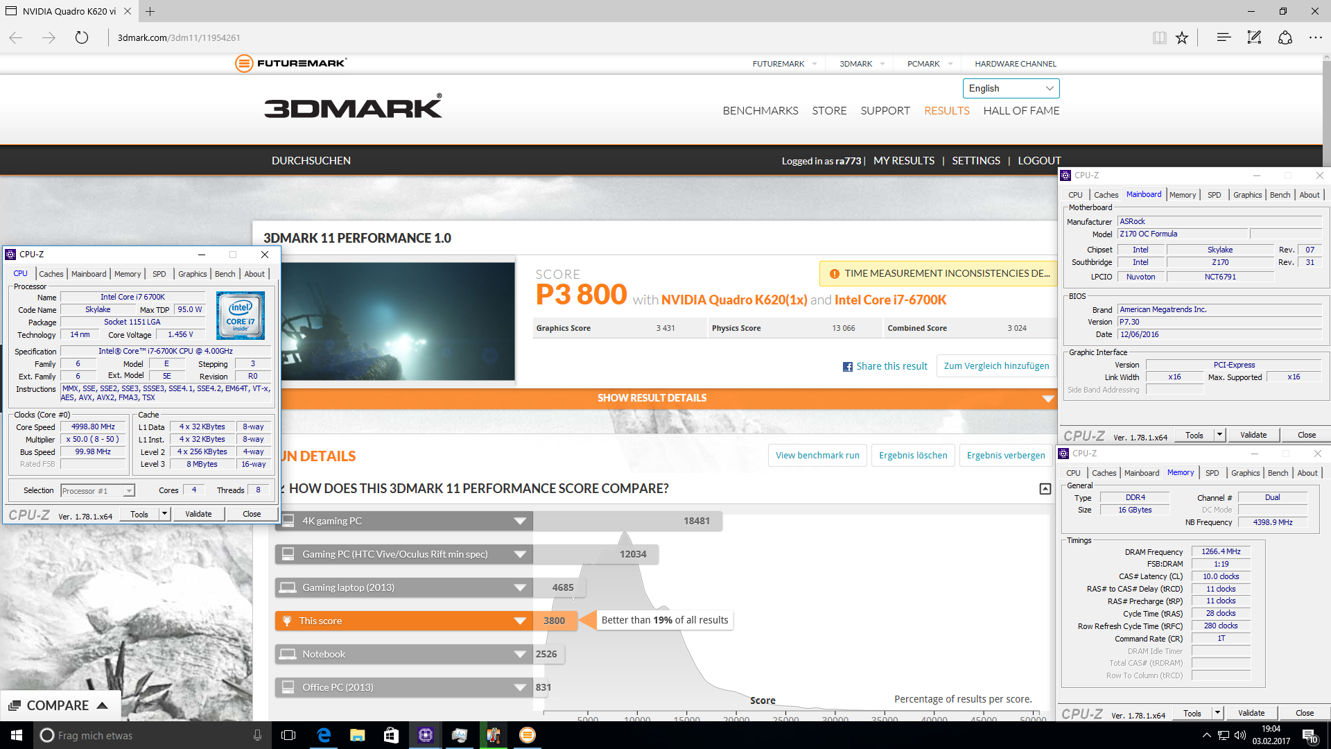Click Ergebnis löschen button
The image size is (1331, 749).
913,456
